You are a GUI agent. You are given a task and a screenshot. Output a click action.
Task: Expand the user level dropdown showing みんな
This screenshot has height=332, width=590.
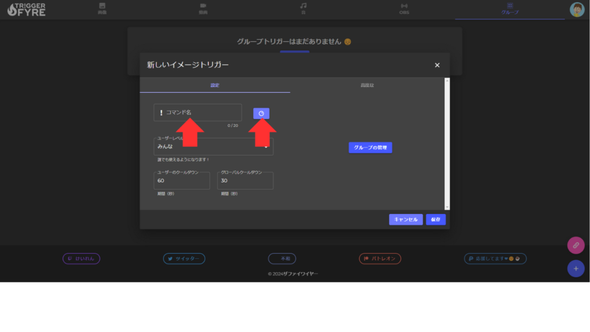213,146
